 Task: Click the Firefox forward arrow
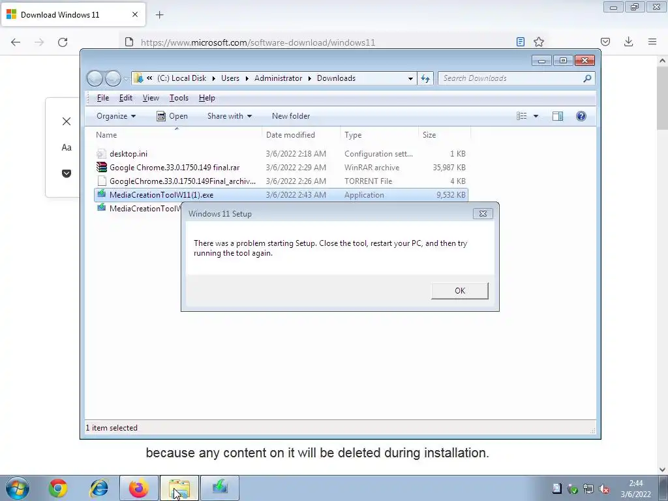click(x=39, y=42)
